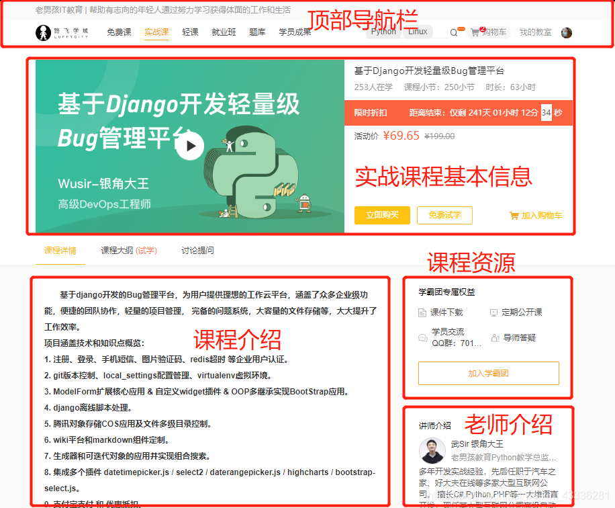Click the 课件下载 document icon

[x=422, y=312]
